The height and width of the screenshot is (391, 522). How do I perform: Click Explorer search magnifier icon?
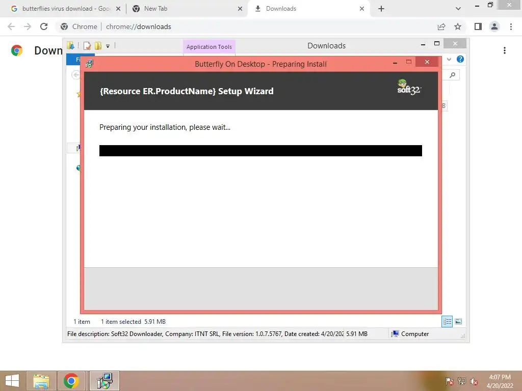click(x=452, y=75)
